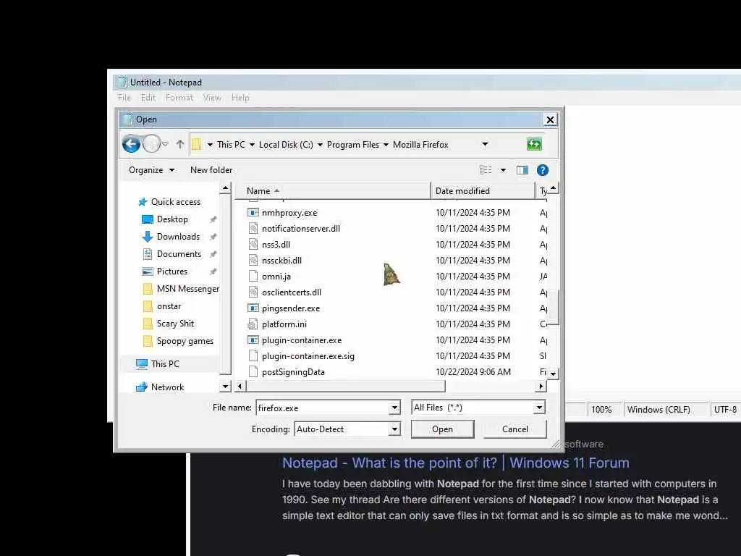Click the plugin-container.exe file icon
The height and width of the screenshot is (556, 741).
[253, 340]
